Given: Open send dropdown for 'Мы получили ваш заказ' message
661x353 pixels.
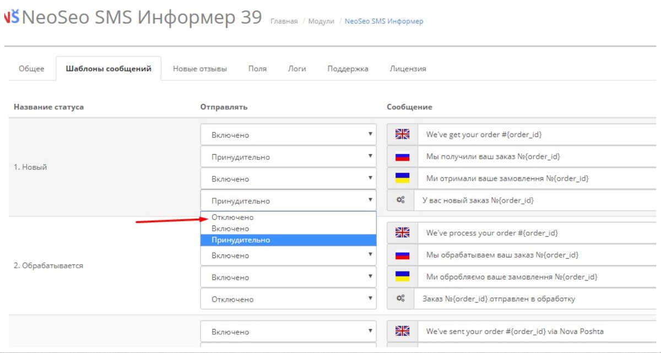Looking at the screenshot, I should pos(288,157).
